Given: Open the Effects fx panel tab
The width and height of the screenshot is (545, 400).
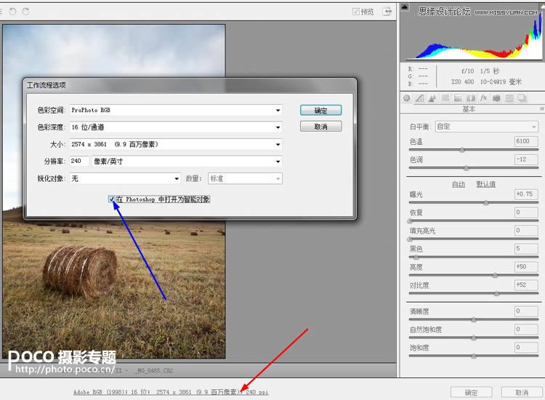Looking at the screenshot, I should click(x=483, y=98).
